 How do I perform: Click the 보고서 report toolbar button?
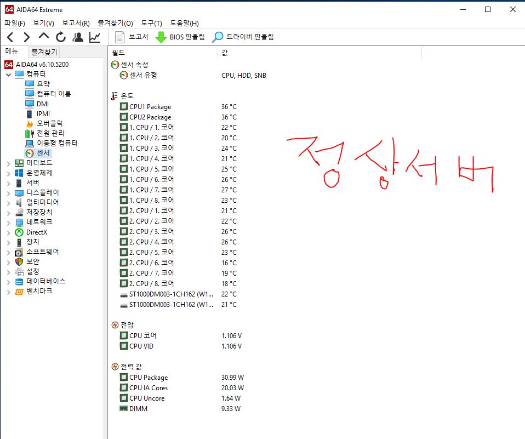pos(132,37)
